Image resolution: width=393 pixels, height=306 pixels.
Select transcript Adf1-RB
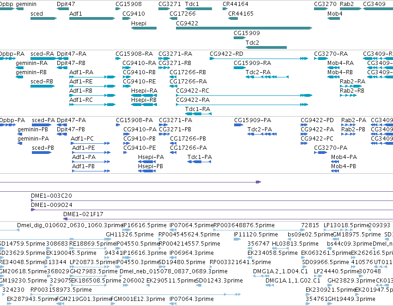92,95
